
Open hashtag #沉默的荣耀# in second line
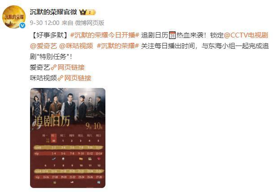(118, 46)
